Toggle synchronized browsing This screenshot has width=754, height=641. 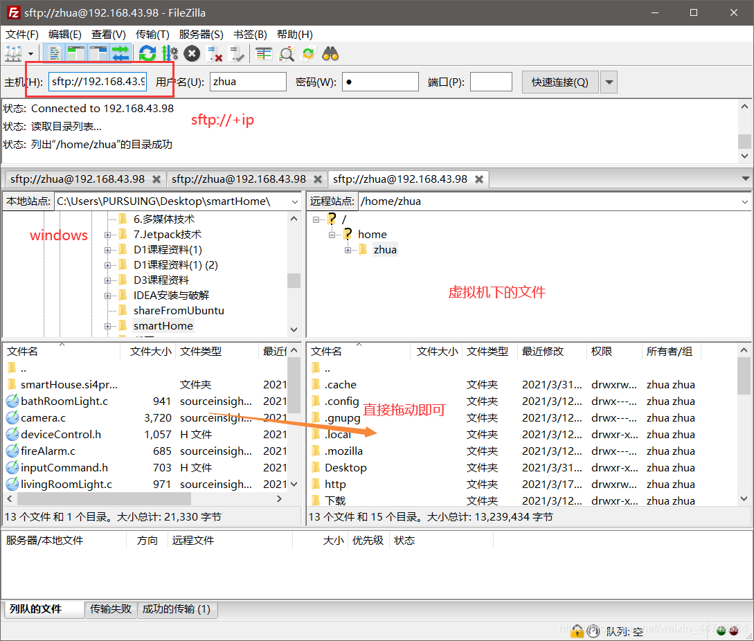coord(308,53)
